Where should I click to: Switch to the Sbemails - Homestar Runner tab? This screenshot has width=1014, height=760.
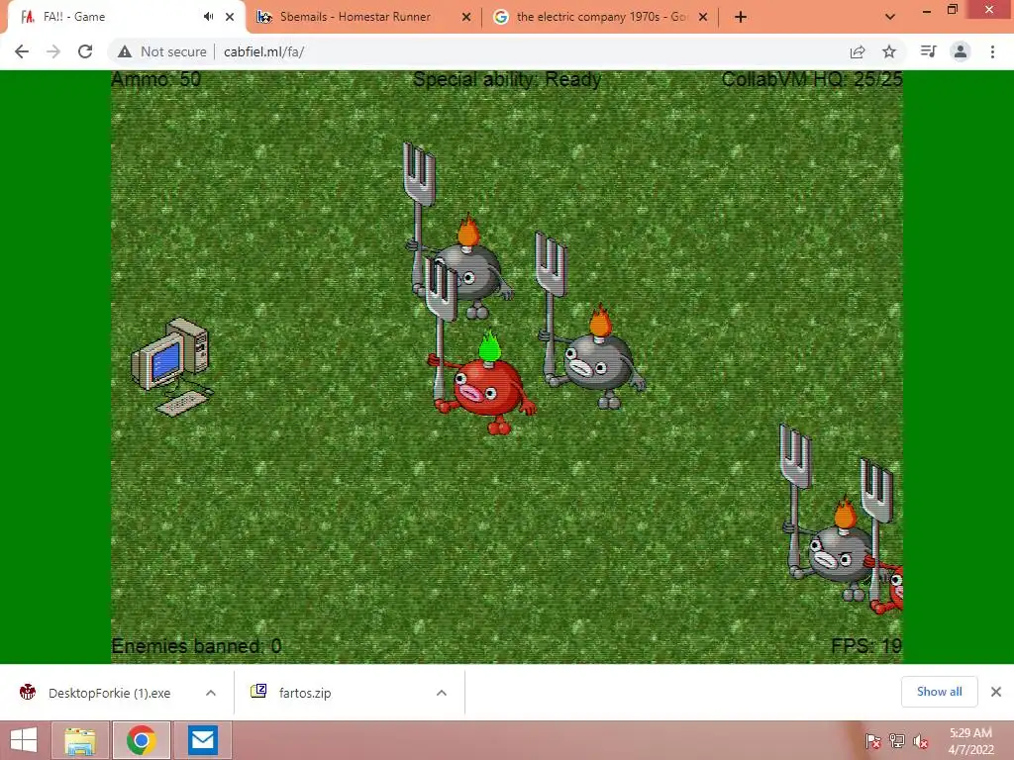(x=355, y=17)
